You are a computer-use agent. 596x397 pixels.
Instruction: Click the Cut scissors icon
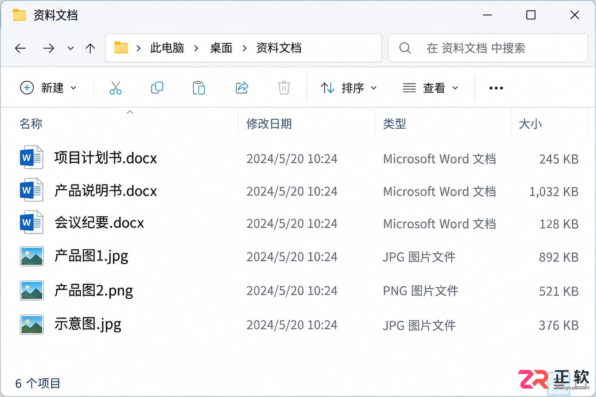coord(115,88)
